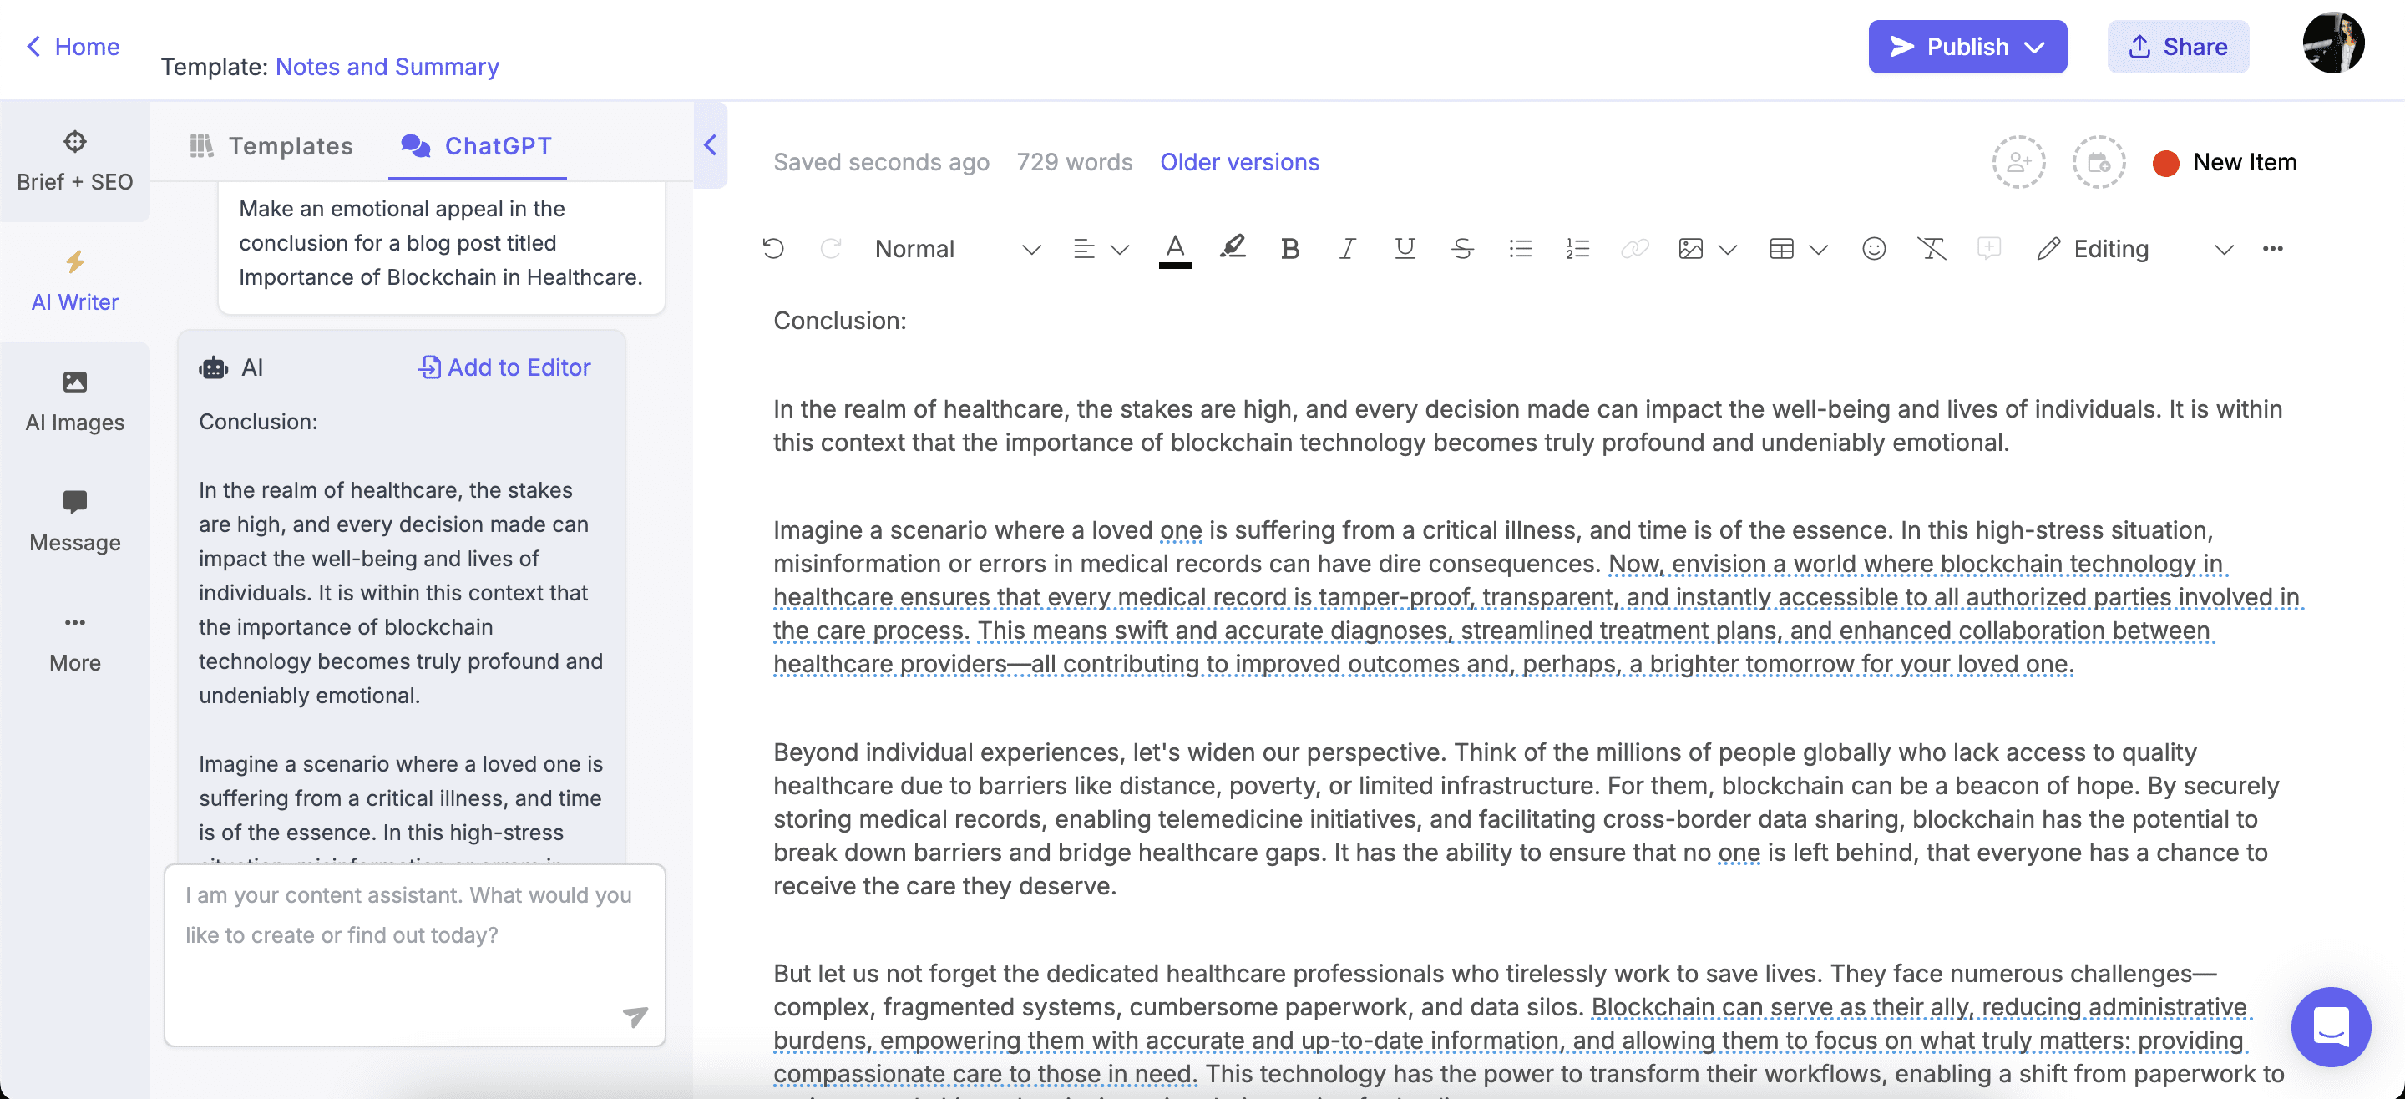Toggle Bold formatting on text
2405x1099 pixels.
1290,246
